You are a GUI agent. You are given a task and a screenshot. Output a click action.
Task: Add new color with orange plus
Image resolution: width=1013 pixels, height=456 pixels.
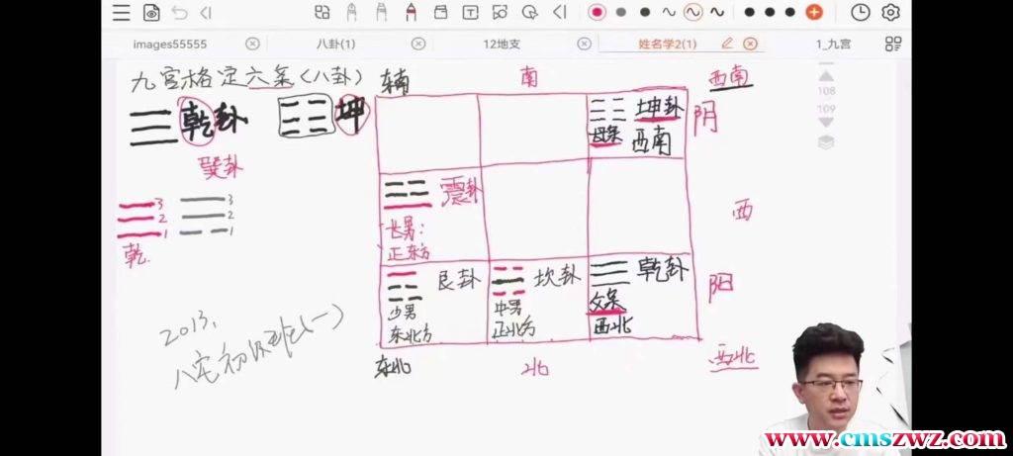[x=813, y=13]
